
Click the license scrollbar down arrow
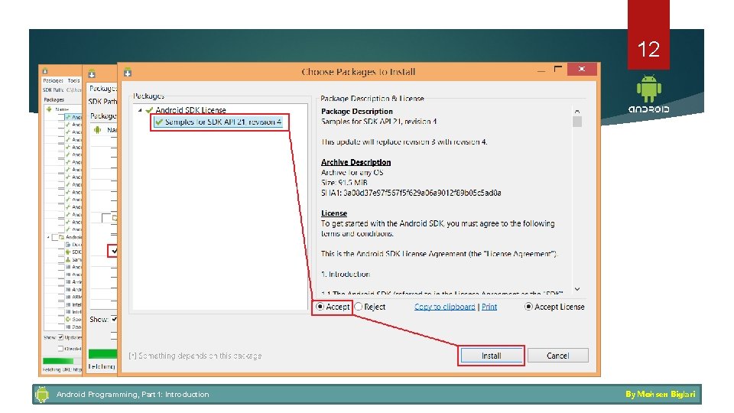[x=577, y=289]
